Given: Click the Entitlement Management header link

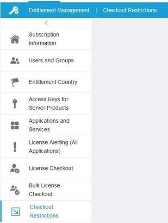Looking at the screenshot, I should point(59,10).
